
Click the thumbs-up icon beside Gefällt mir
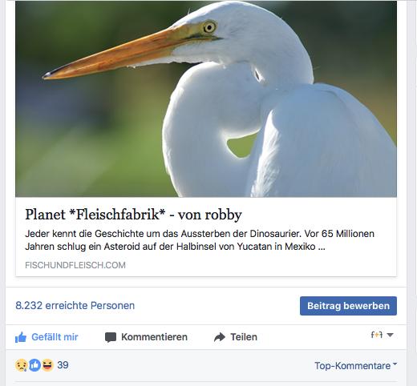coord(21,337)
